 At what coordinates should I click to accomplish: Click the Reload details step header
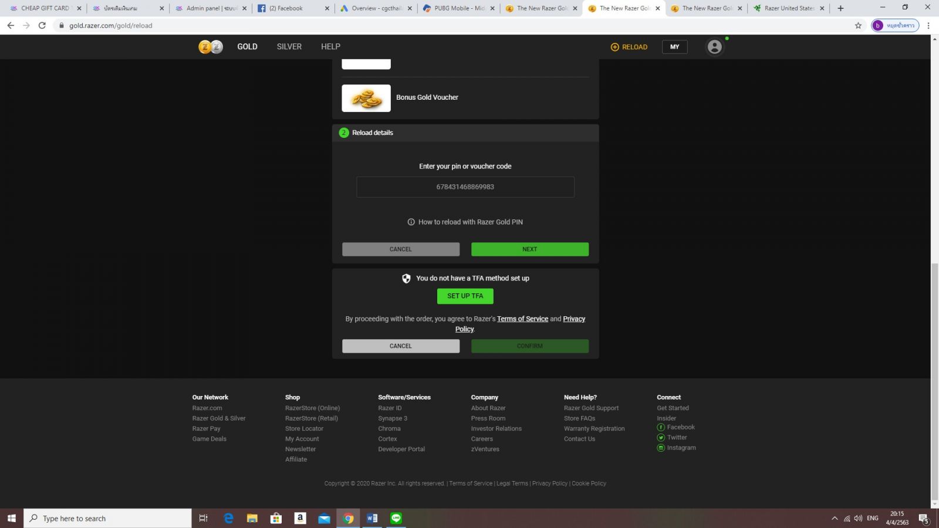point(465,133)
